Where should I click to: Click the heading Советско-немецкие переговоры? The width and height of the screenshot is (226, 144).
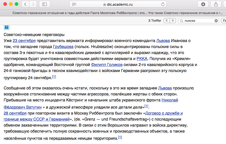(34, 35)
